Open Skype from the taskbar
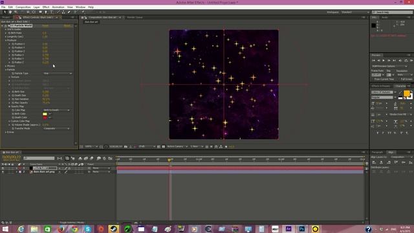 88,228
